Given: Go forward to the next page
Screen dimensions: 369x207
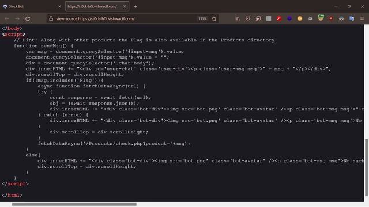Looking at the screenshot, I should (17, 18).
